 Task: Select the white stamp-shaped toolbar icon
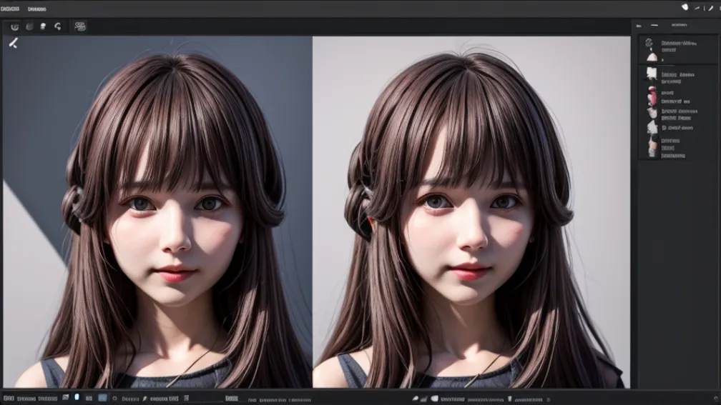pos(43,26)
